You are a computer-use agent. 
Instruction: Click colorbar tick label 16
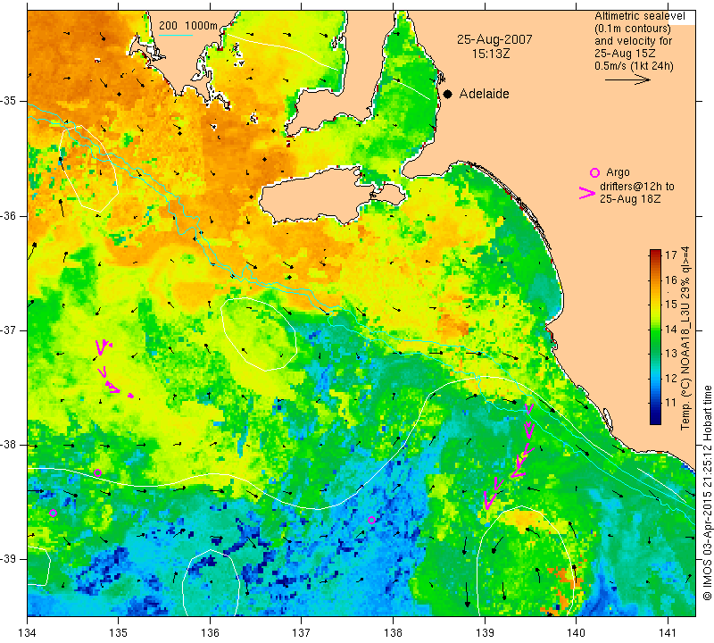click(671, 280)
